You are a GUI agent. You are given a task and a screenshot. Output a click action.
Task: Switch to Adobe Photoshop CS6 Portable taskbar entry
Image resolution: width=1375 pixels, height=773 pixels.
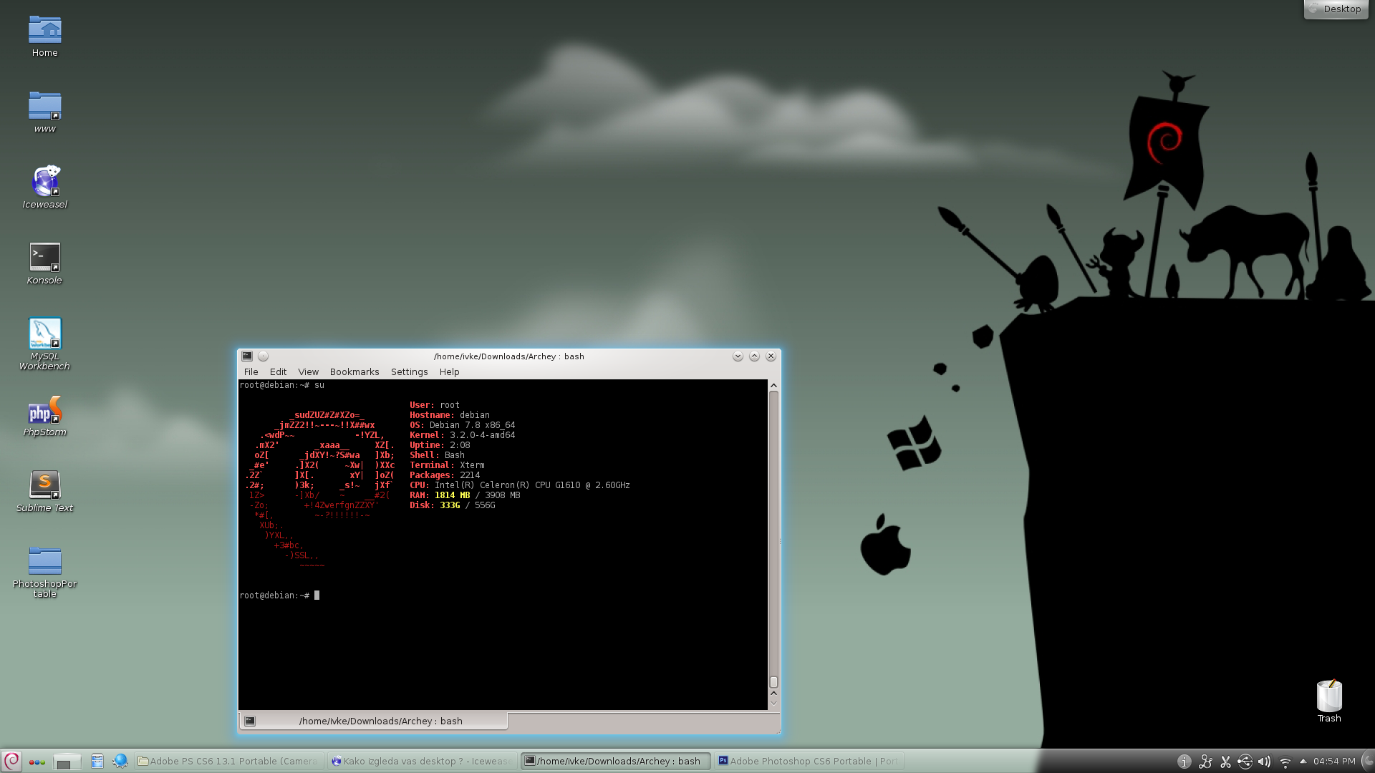tap(808, 761)
